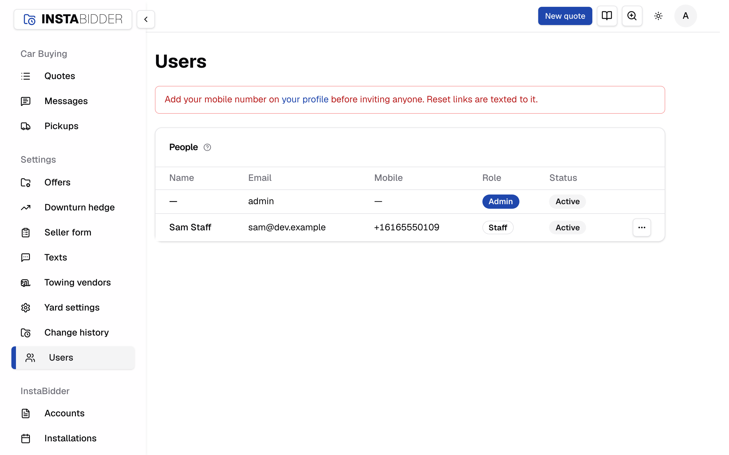Screen dimensions: 729x455
Task: Click the Messages icon in sidebar
Action: click(26, 101)
